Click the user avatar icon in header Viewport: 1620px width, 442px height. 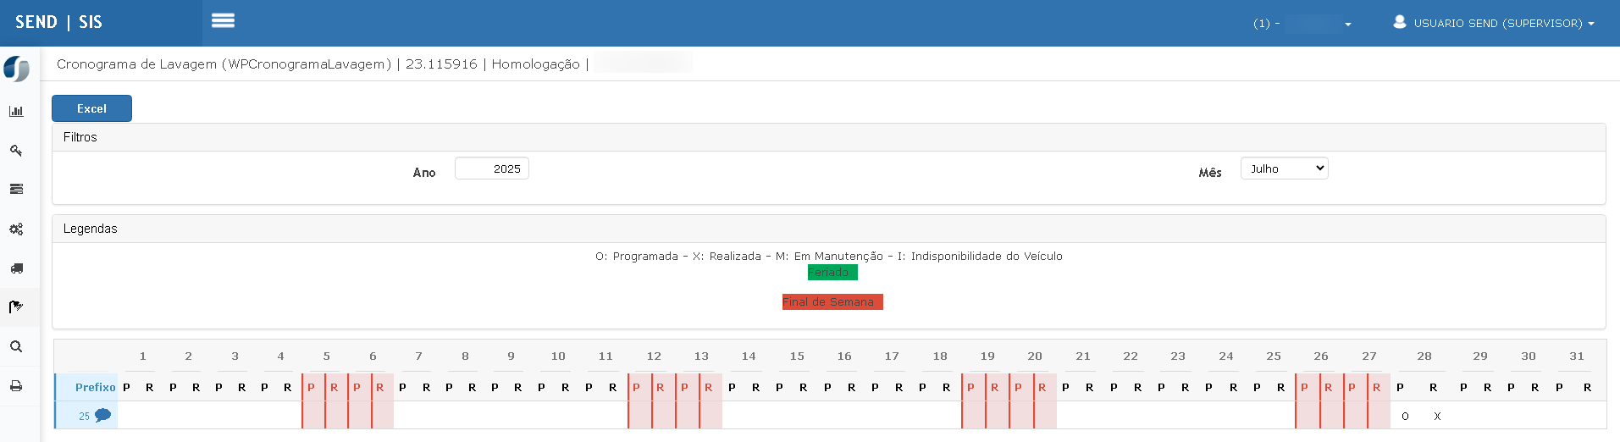point(1400,22)
